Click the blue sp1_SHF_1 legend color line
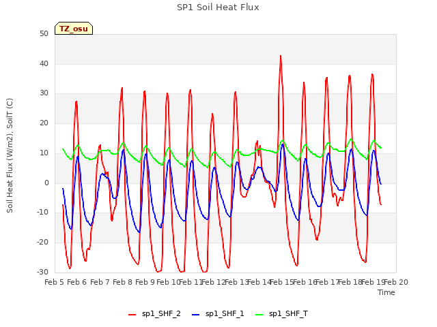The height and width of the screenshot is (327, 437). click(x=196, y=315)
